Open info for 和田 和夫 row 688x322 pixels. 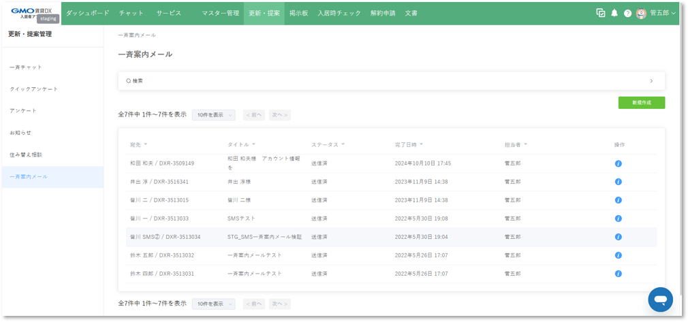click(x=619, y=163)
